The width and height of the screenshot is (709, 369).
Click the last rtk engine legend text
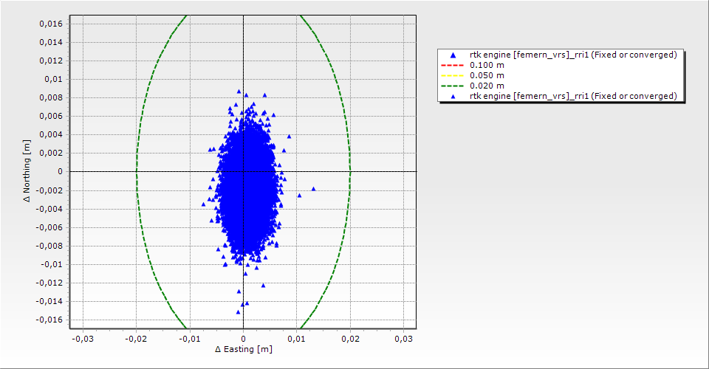(573, 96)
